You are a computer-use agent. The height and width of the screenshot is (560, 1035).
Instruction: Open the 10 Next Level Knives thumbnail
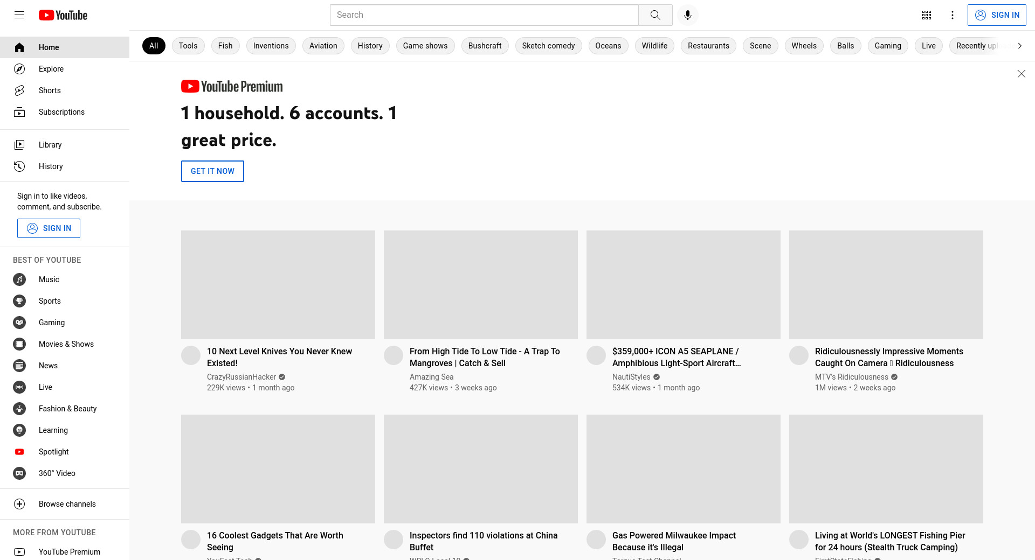[x=278, y=285]
